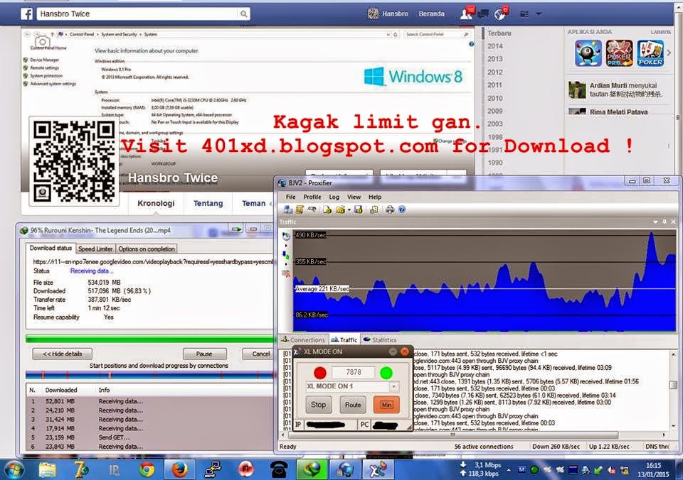683x480 pixels.
Task: Expand arrow beside Open Profile icon
Action: click(x=349, y=210)
